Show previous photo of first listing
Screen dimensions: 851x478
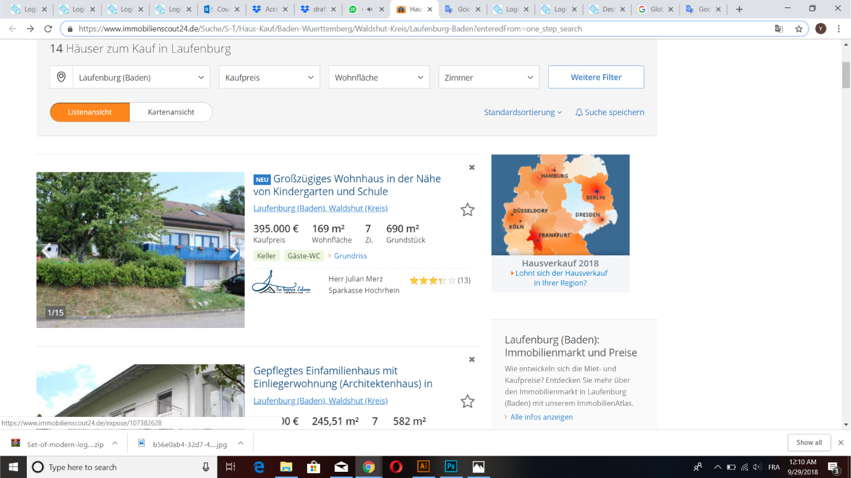[47, 251]
